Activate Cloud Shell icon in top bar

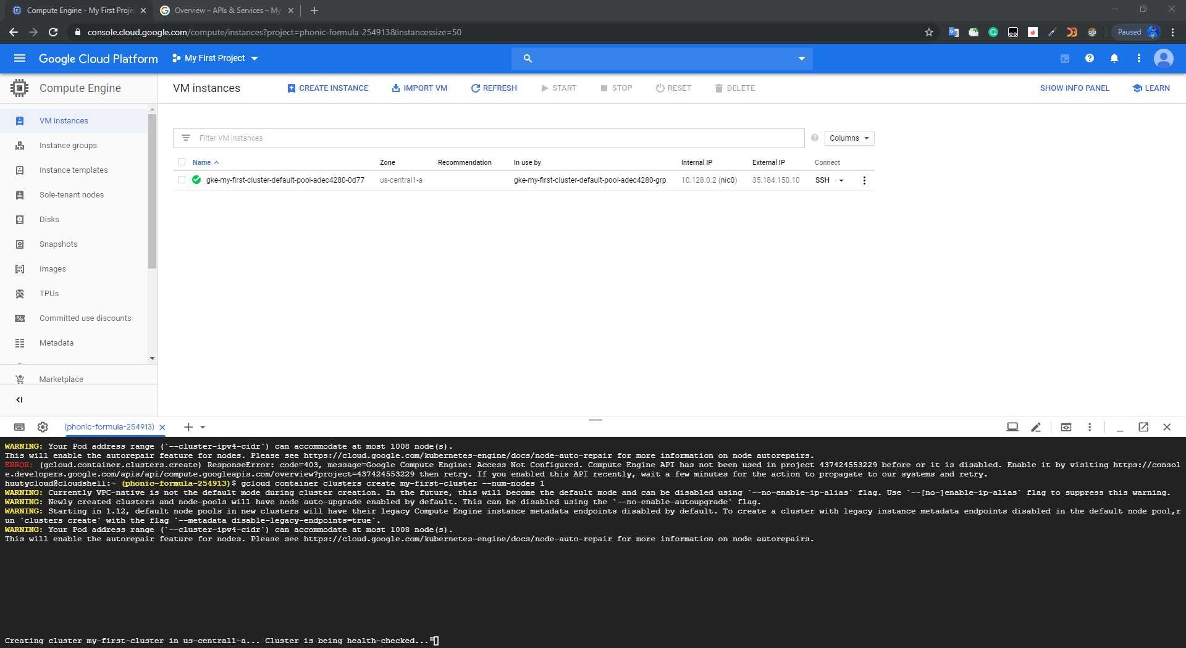click(x=1064, y=59)
